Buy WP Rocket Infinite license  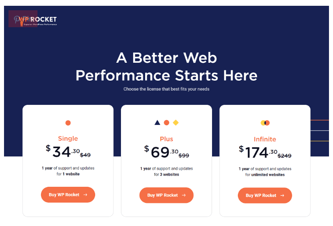pyautogui.click(x=265, y=196)
